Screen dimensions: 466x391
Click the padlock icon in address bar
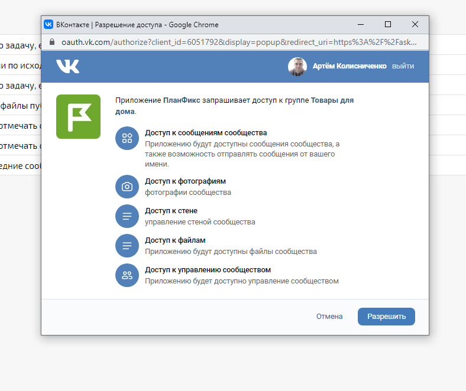[52, 42]
